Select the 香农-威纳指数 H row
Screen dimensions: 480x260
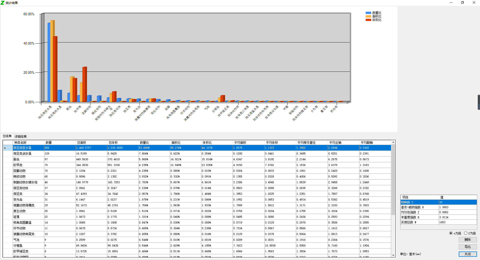(x=419, y=207)
